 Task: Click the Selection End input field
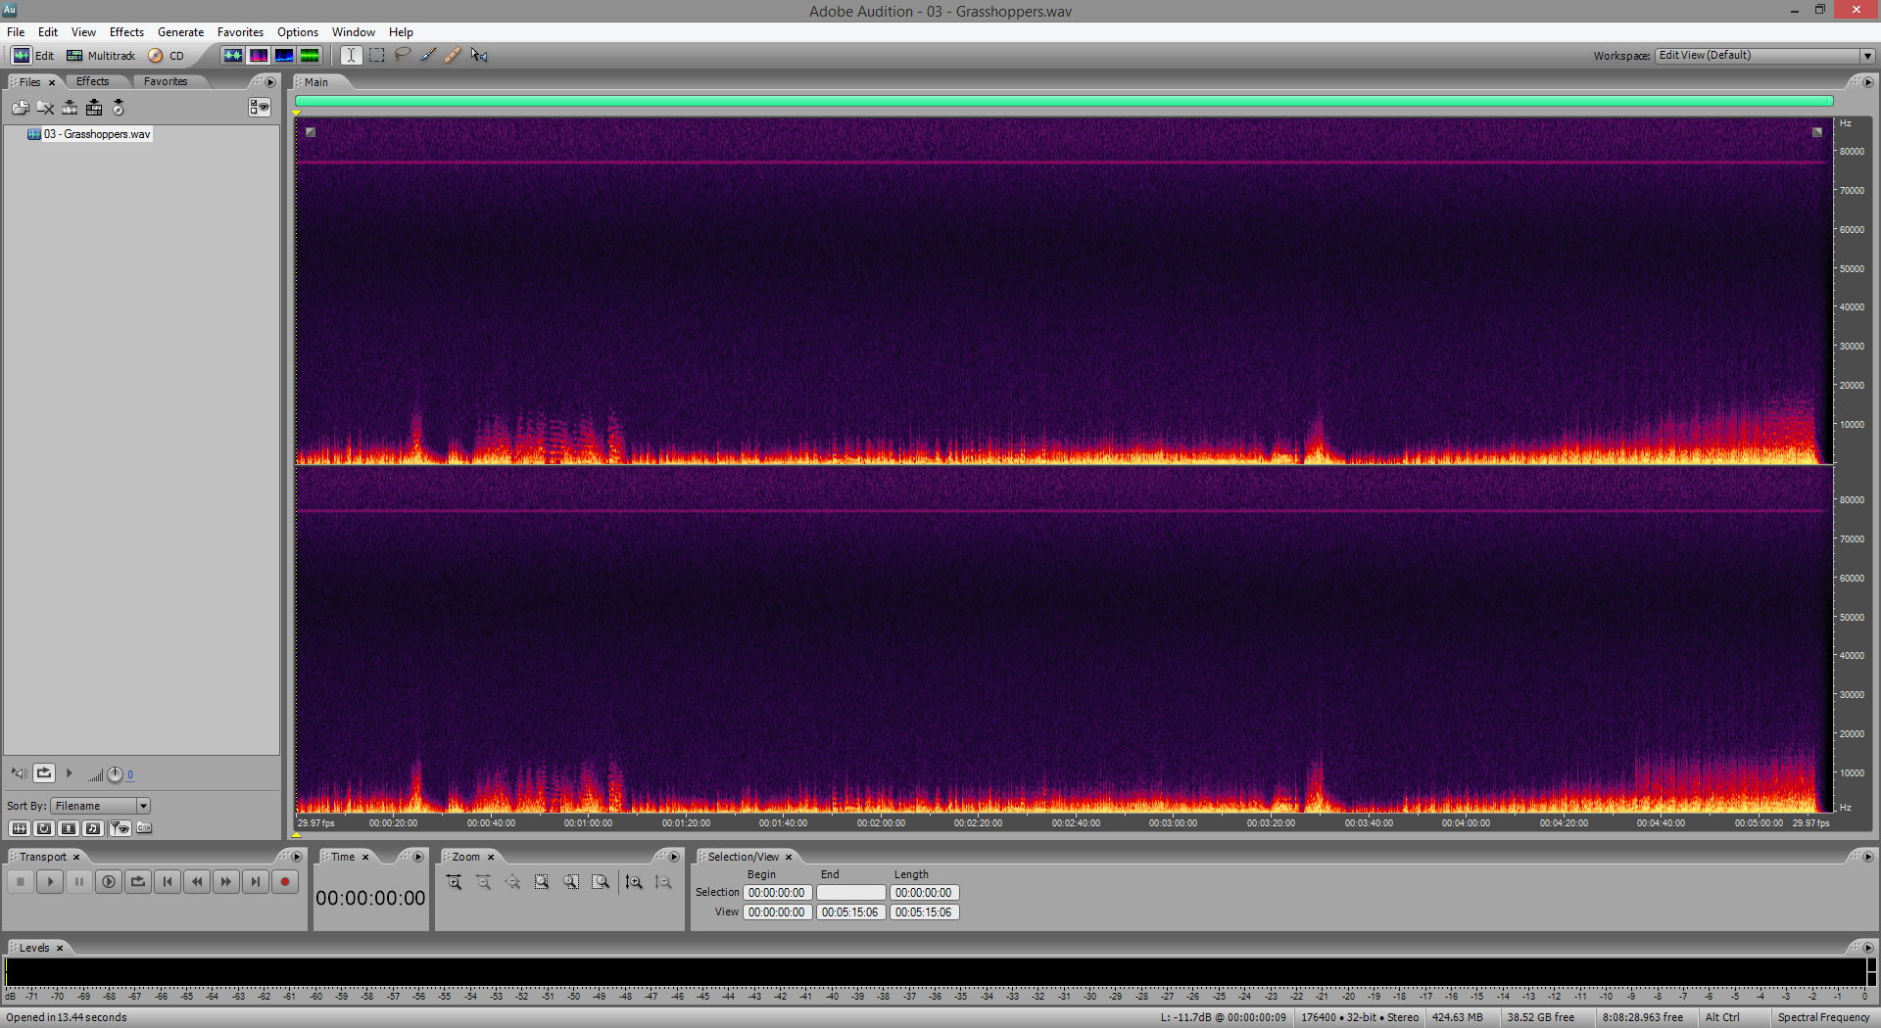pos(850,893)
